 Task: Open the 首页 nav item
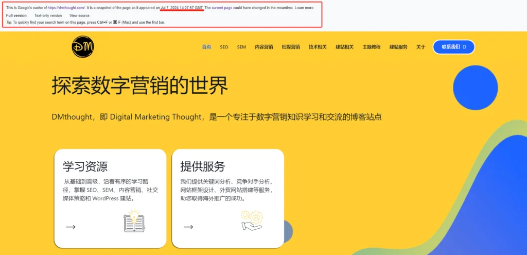click(x=206, y=47)
